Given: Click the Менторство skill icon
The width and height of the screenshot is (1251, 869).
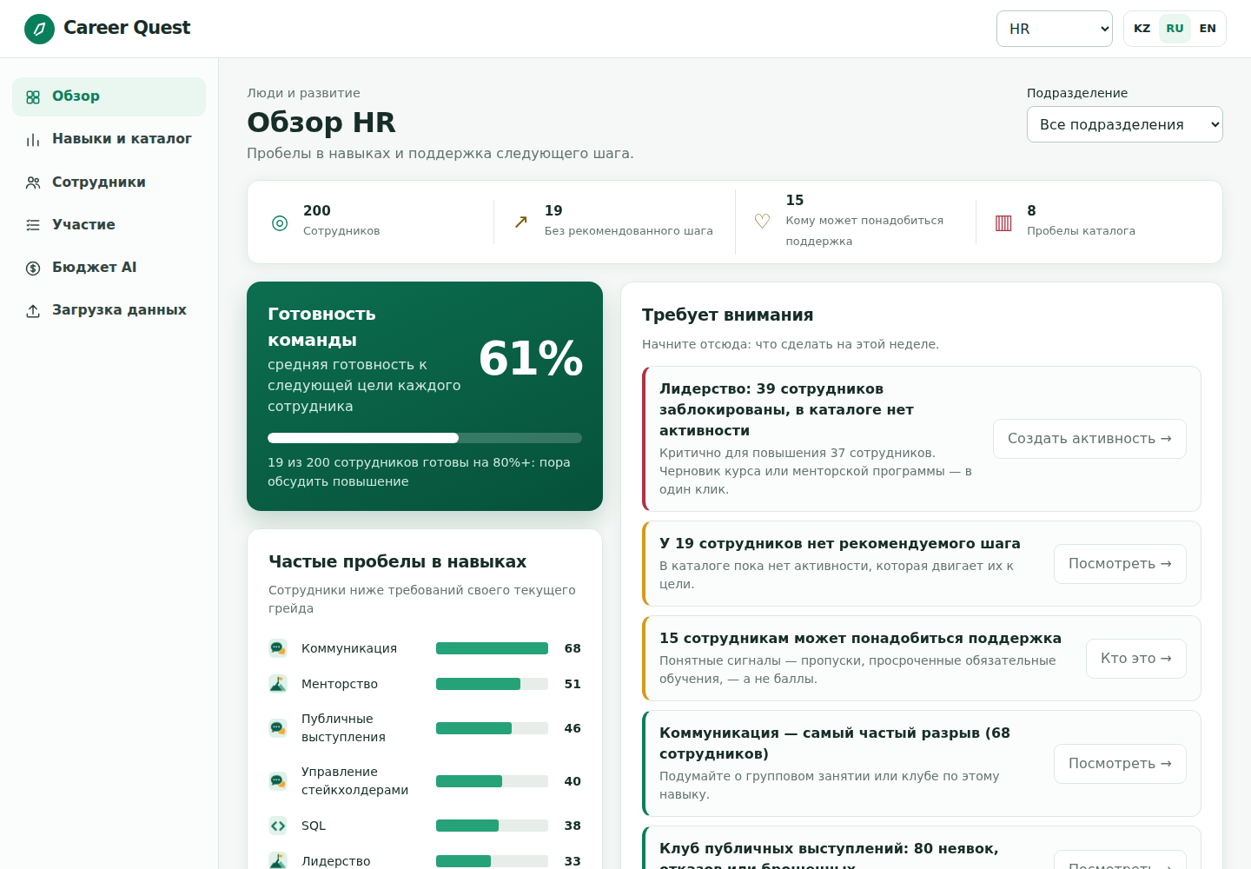Looking at the screenshot, I should click(x=278, y=684).
